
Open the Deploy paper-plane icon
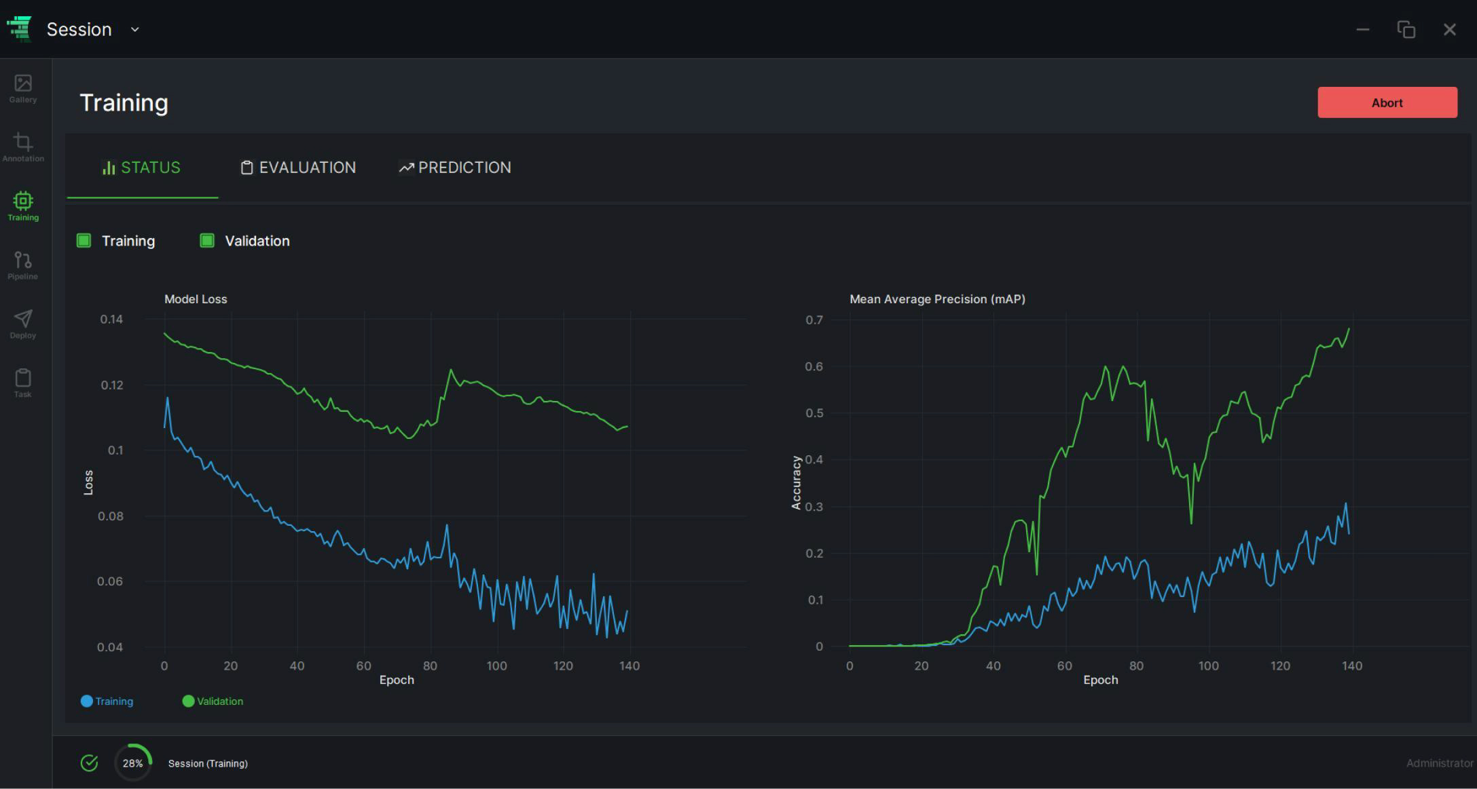(x=23, y=324)
